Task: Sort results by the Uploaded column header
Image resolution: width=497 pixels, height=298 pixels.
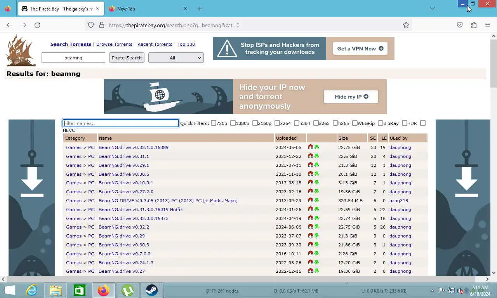Action: (x=290, y=138)
